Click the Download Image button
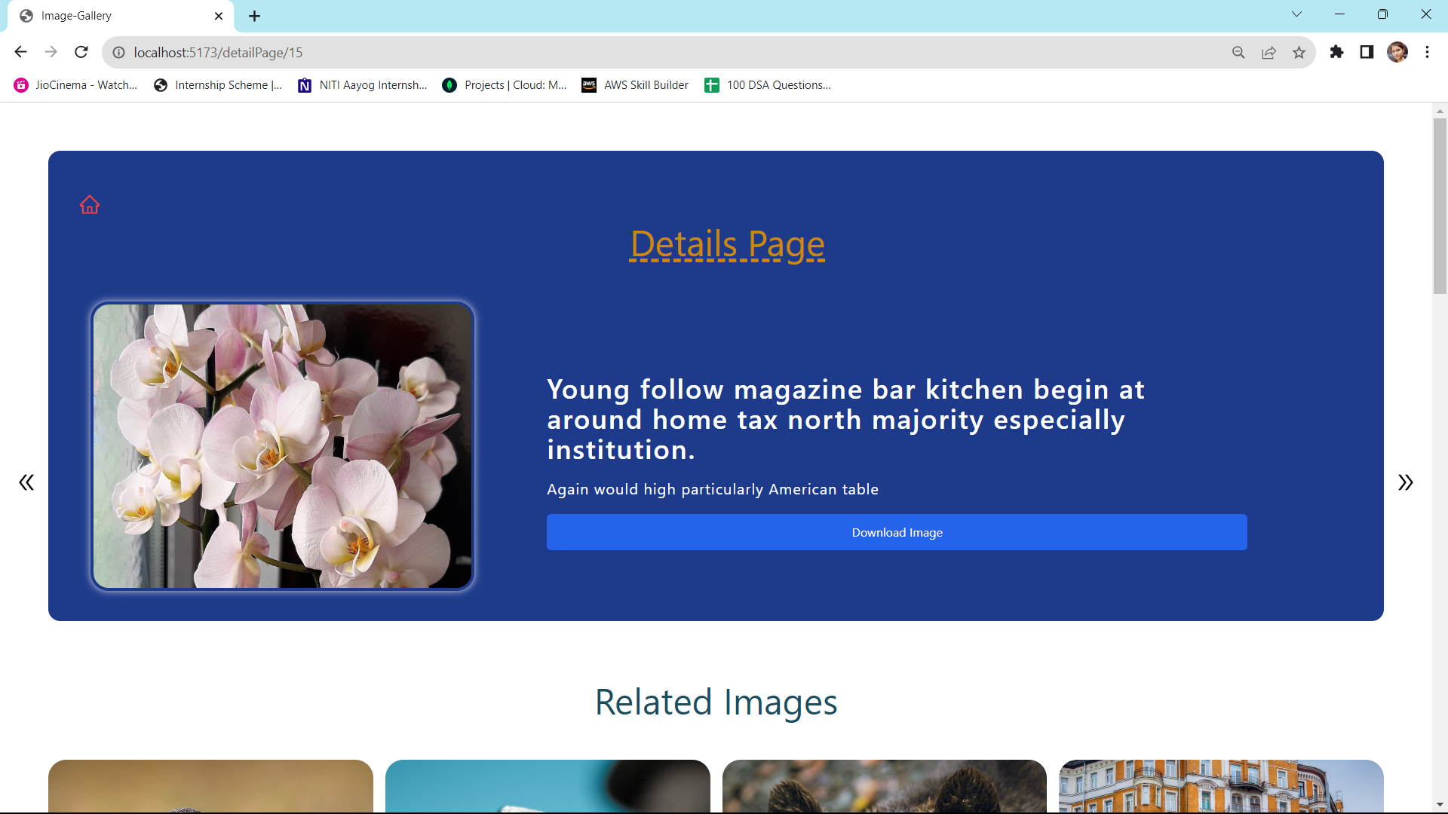 (896, 531)
